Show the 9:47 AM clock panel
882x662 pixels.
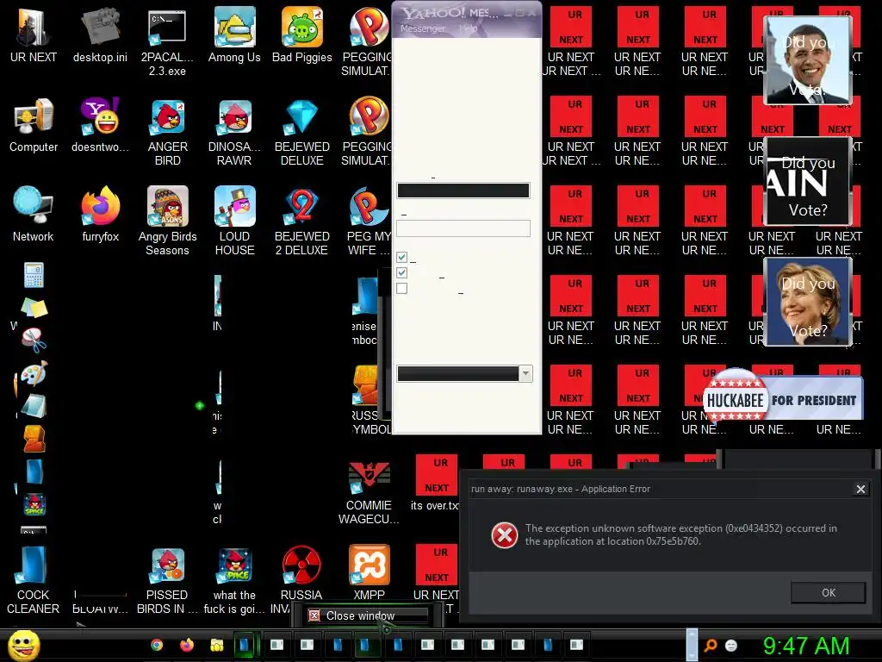click(805, 645)
